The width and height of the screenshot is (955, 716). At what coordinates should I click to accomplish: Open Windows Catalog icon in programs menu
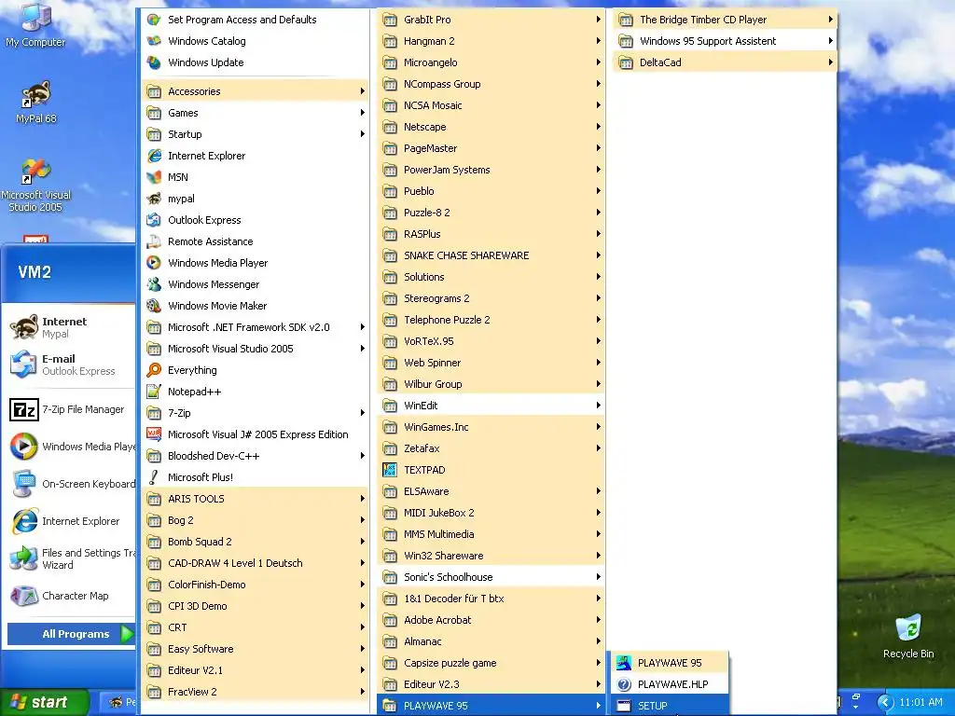click(x=154, y=41)
